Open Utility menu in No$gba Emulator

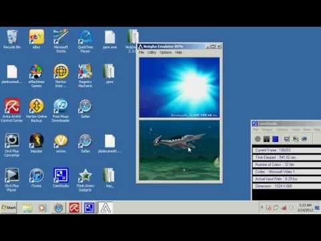[x=152, y=52]
